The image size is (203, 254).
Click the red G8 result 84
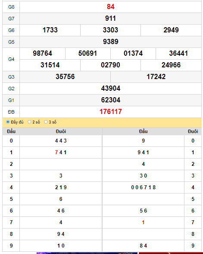click(110, 7)
